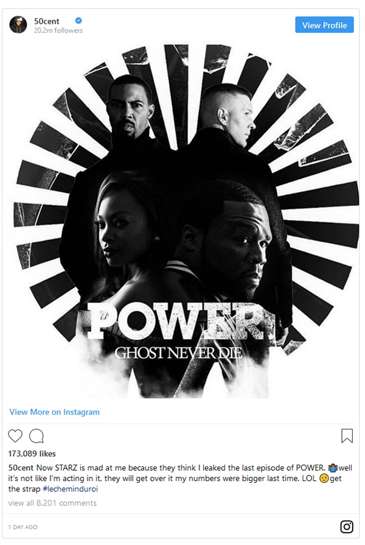365x545 pixels.
Task: Open comments via the speech bubble icon
Action: pos(36,436)
